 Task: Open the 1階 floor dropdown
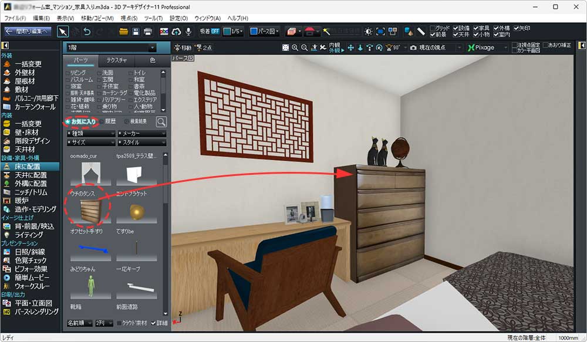[x=111, y=48]
